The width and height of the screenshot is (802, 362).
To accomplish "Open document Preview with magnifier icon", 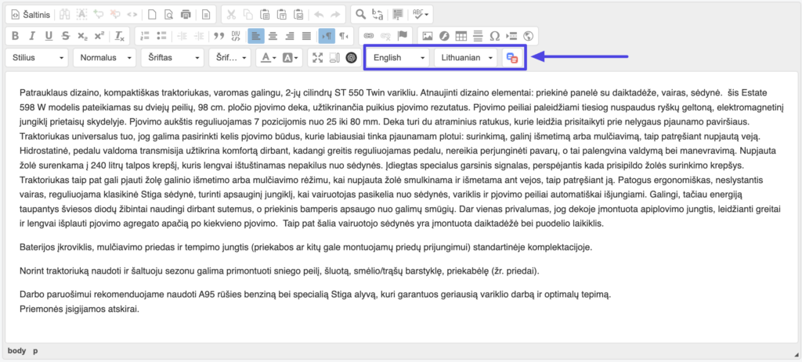I will point(168,14).
